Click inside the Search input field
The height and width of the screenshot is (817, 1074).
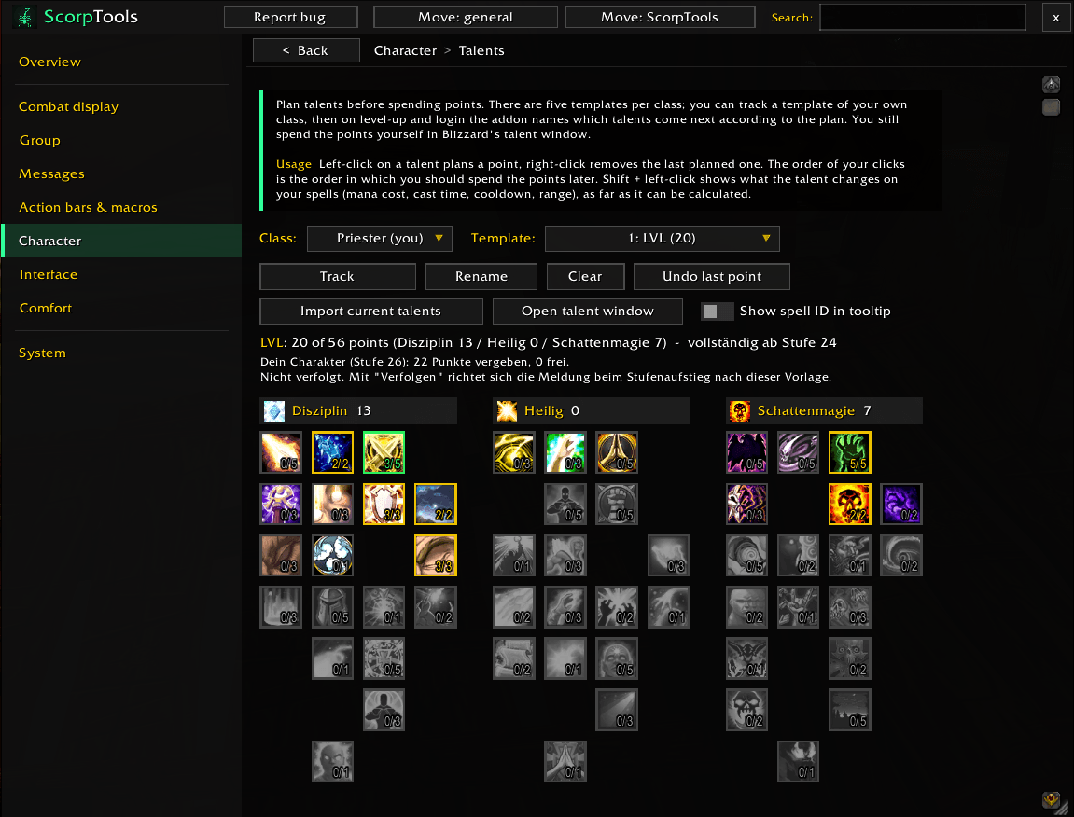(923, 17)
